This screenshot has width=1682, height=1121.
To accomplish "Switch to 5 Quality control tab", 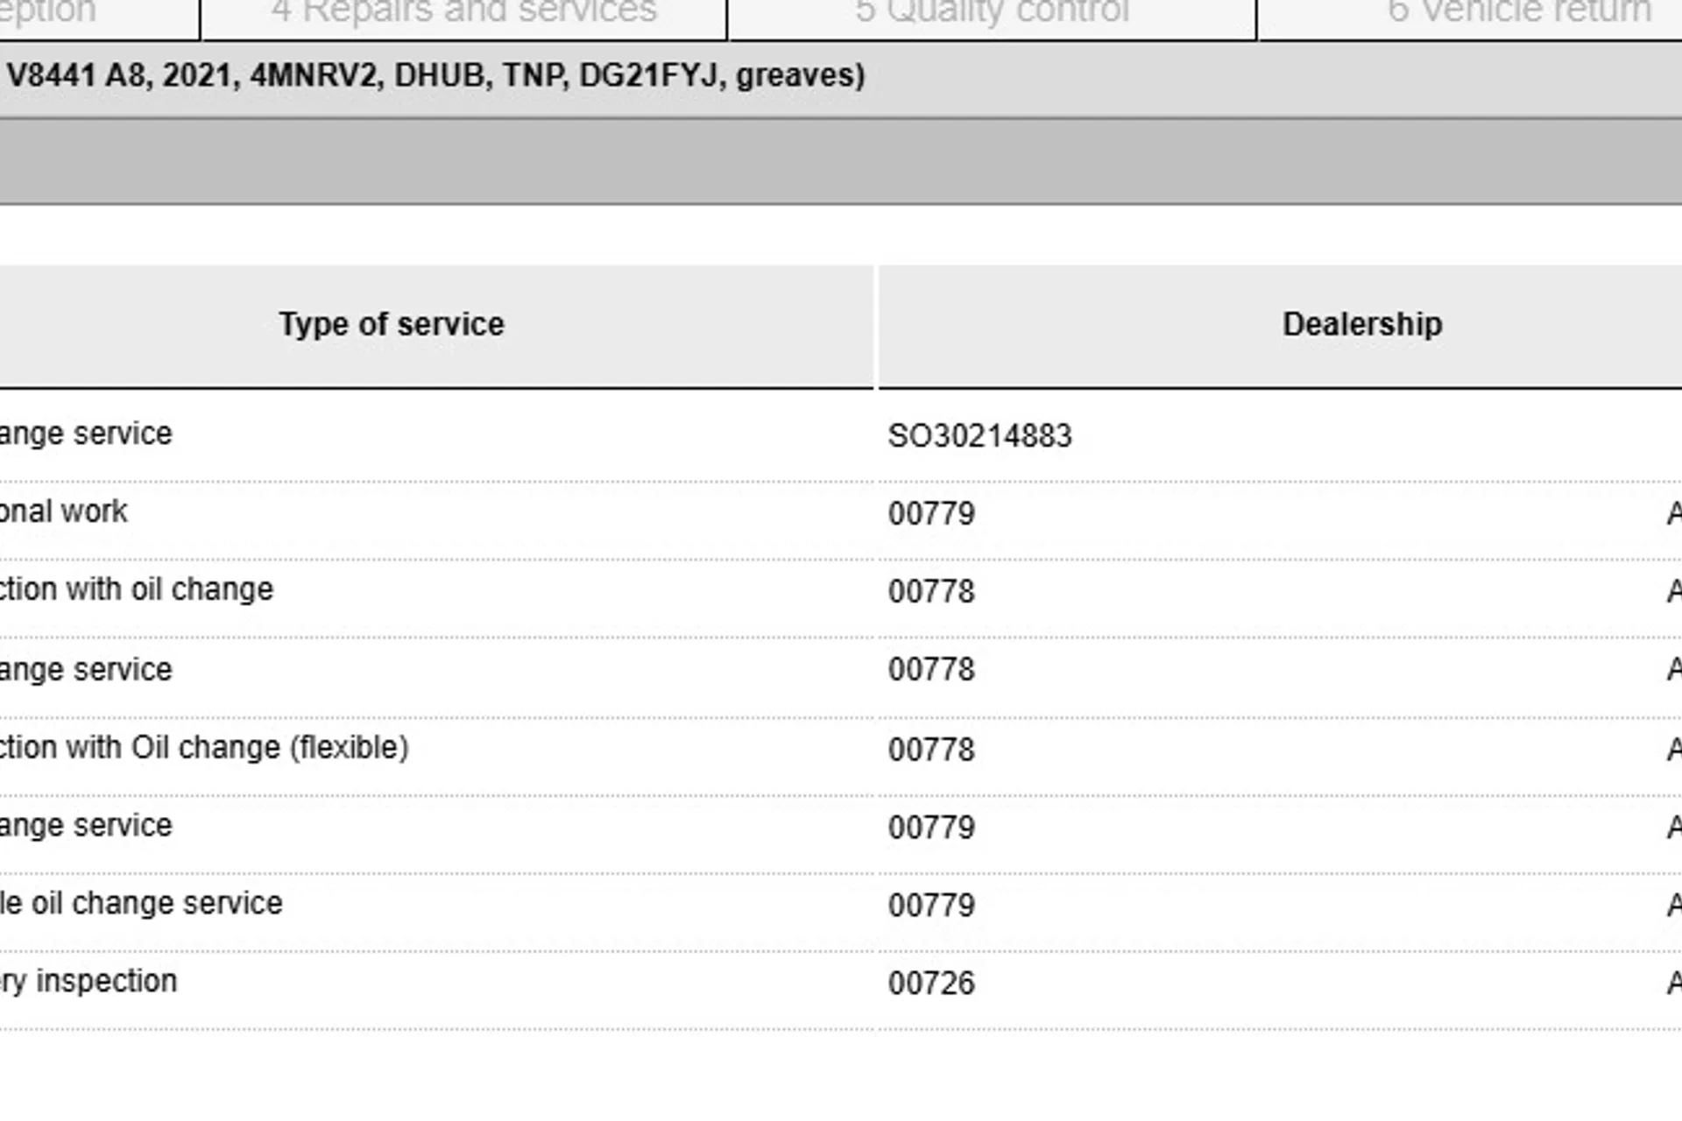I will tap(992, 12).
